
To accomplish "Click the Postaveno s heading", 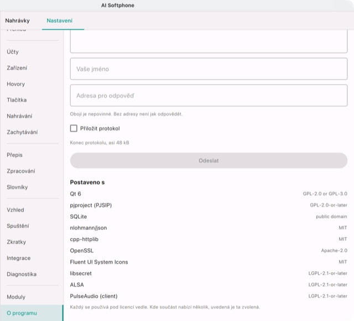I will pyautogui.click(x=87, y=182).
